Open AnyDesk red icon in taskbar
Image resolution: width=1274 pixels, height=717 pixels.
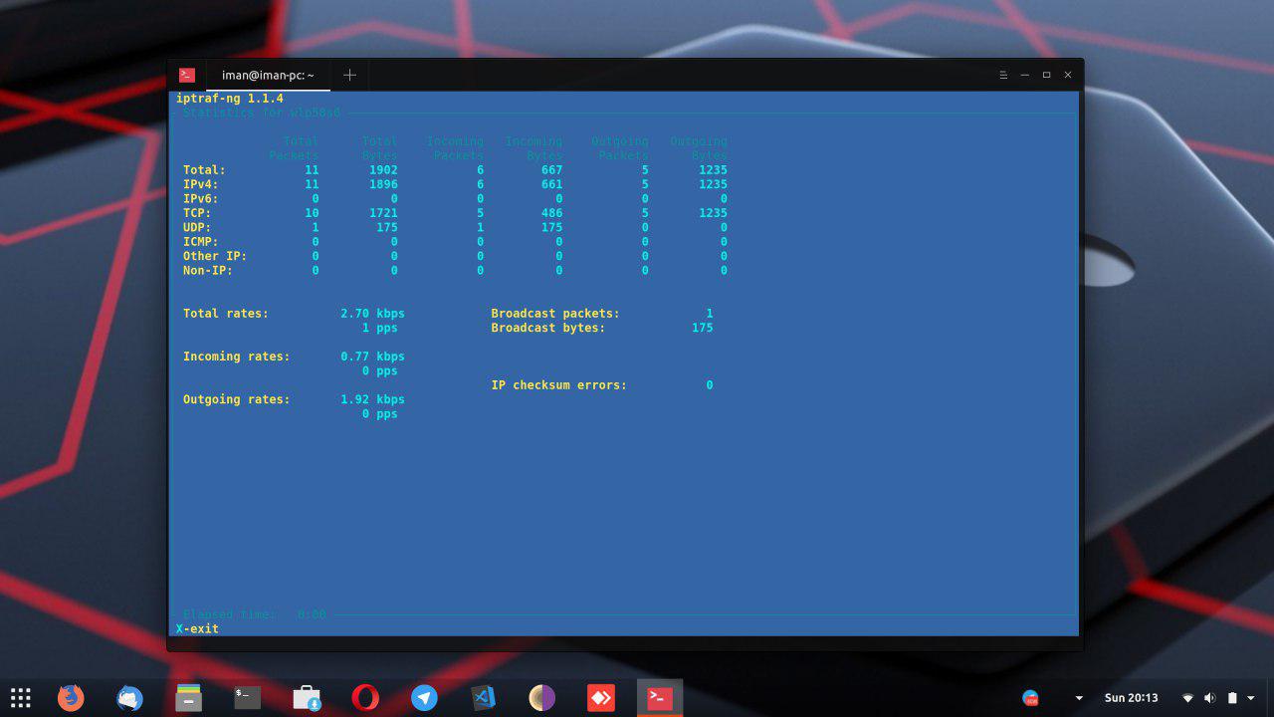(x=600, y=698)
